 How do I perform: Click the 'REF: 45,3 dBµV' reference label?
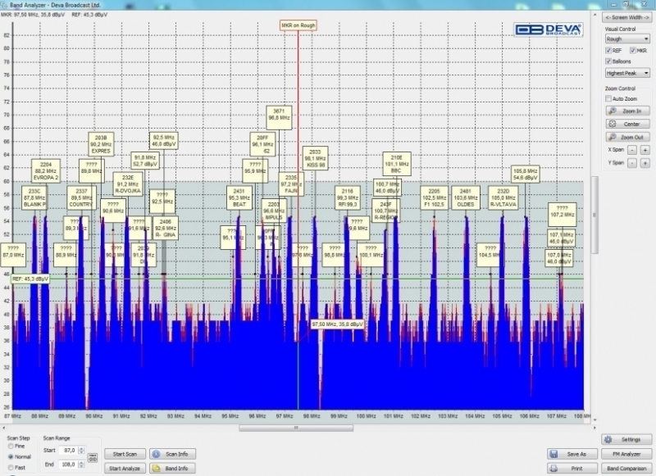(x=30, y=279)
